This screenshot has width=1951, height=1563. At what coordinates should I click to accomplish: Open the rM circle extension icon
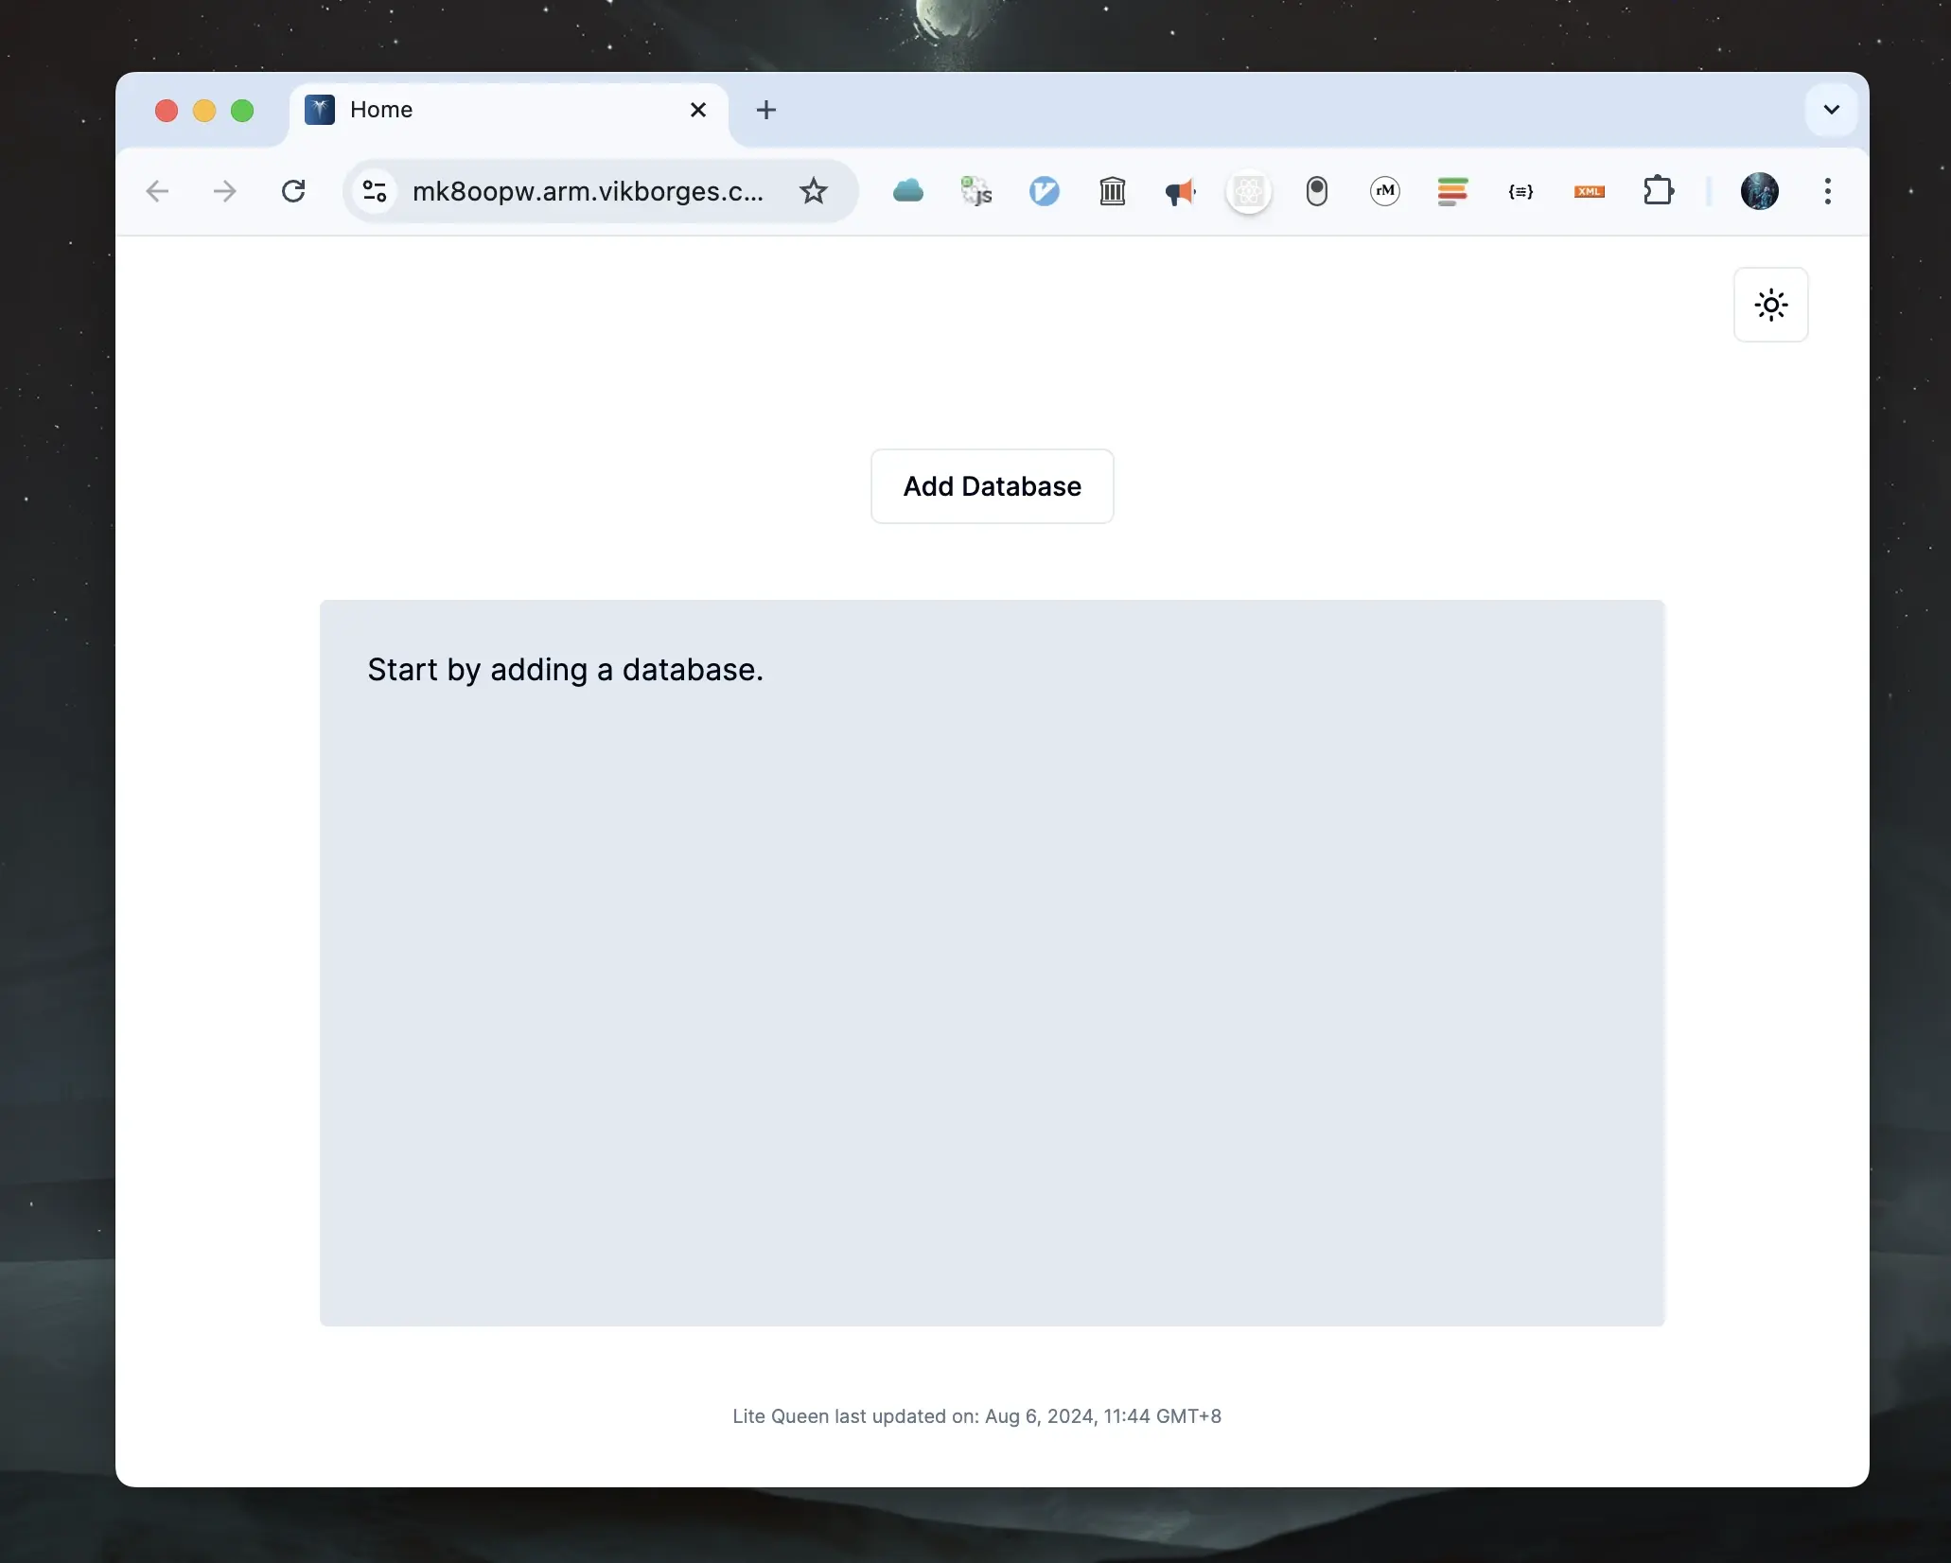point(1384,191)
